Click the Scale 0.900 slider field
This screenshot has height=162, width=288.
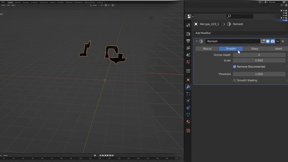click(259, 60)
